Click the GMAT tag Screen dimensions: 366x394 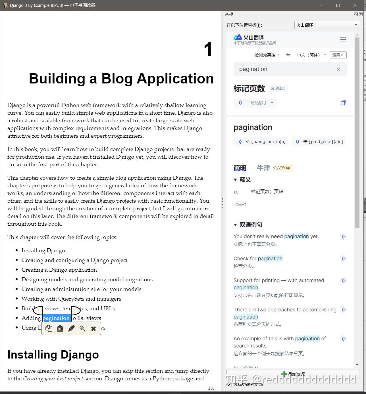click(x=241, y=205)
